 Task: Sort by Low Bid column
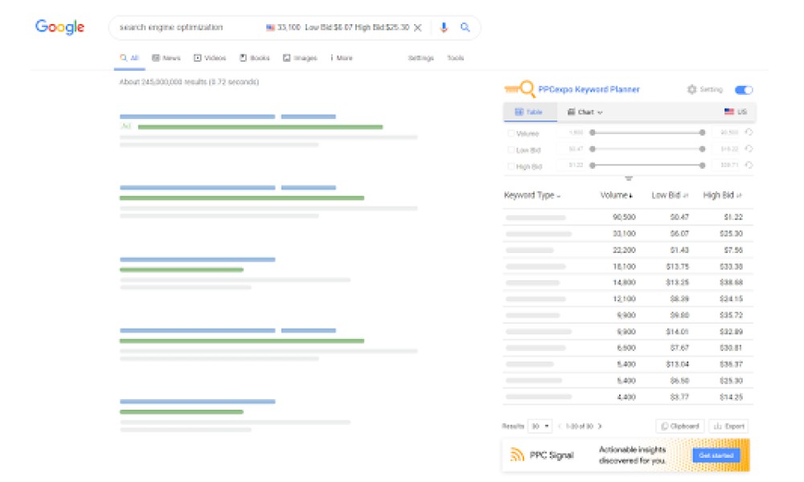coord(670,195)
